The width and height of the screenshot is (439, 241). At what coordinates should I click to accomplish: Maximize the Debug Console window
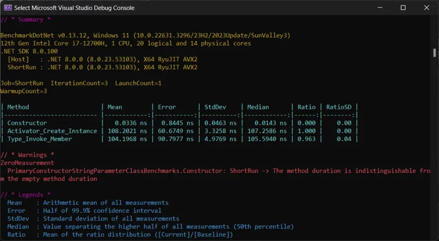click(403, 8)
